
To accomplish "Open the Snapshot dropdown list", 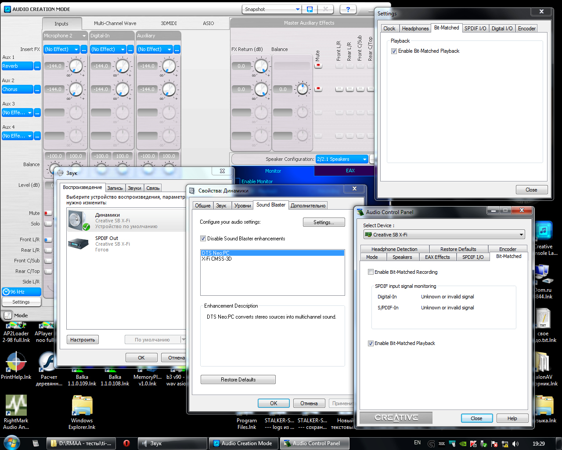I will [x=297, y=9].
